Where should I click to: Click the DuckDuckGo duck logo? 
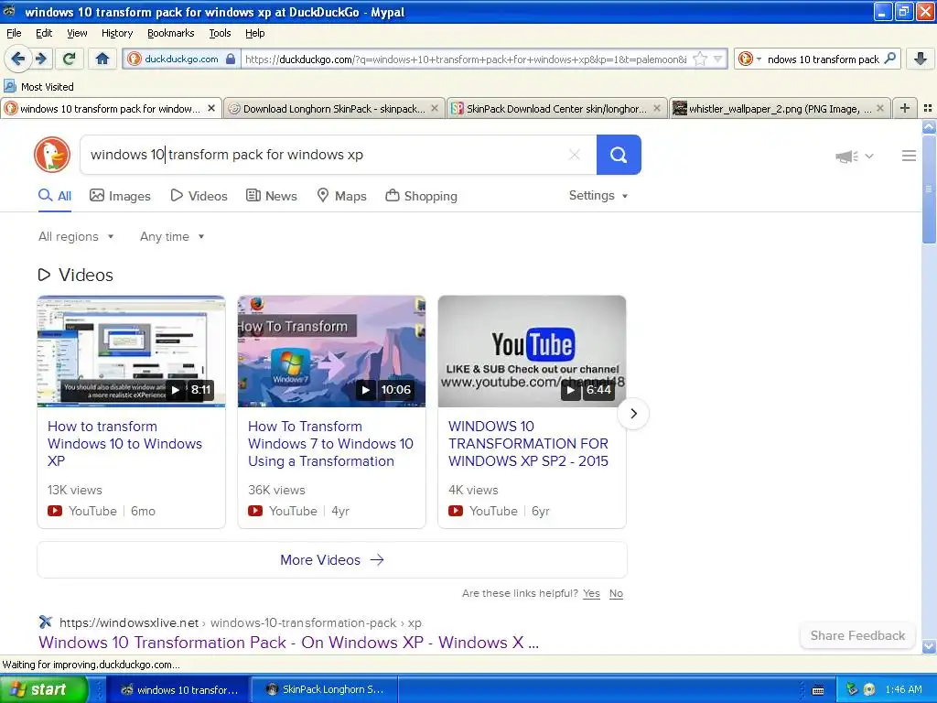click(x=52, y=155)
